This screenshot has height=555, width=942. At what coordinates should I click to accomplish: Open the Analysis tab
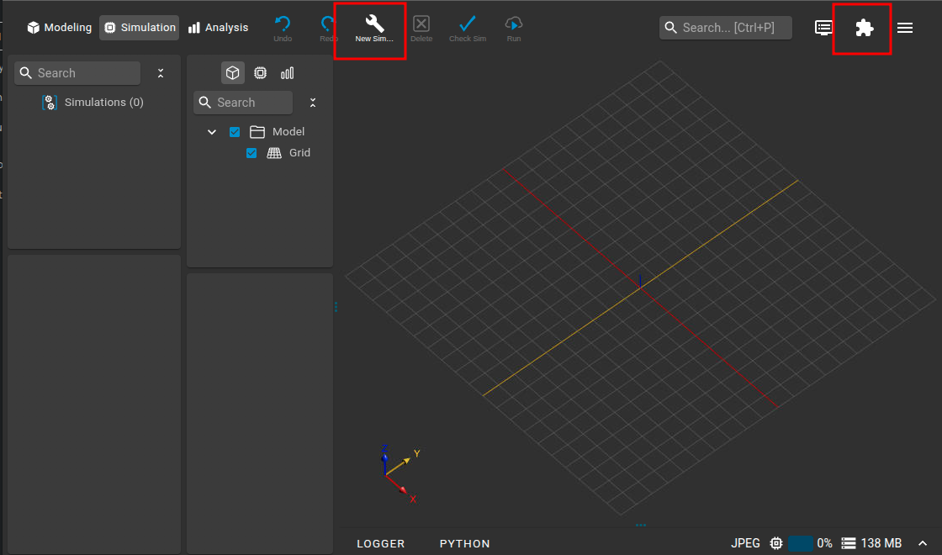tap(218, 28)
